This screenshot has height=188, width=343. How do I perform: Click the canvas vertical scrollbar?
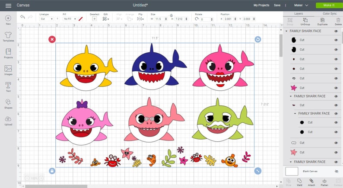coord(281,45)
